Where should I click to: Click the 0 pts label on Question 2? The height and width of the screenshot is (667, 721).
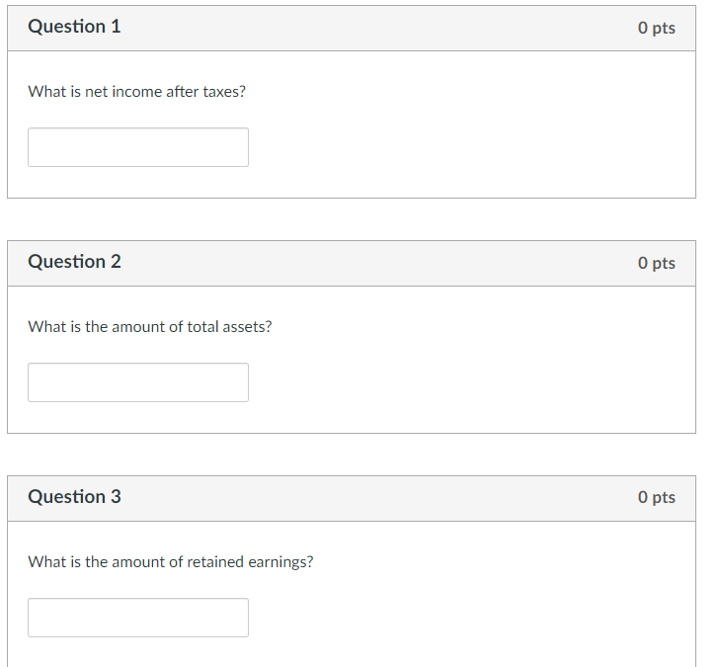656,263
